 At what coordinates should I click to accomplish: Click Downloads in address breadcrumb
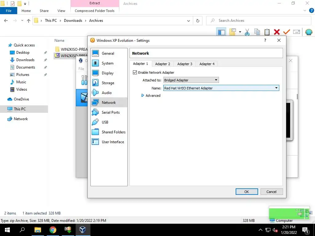73,21
